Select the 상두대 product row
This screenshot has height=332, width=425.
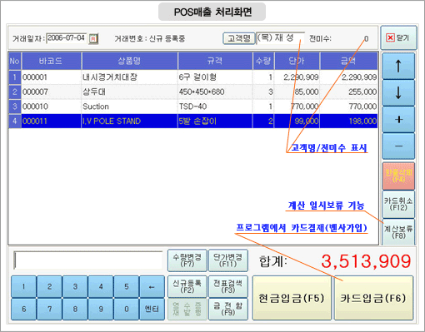tap(193, 92)
